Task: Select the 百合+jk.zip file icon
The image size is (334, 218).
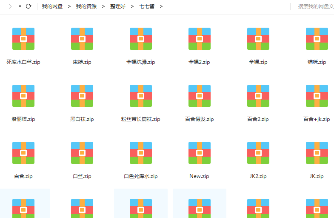Action: (x=317, y=96)
